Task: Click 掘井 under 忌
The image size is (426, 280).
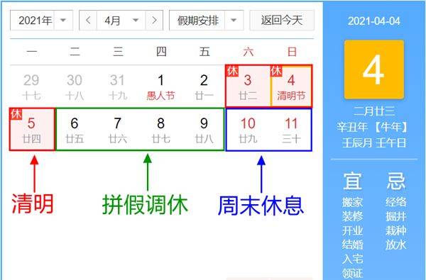Action: coord(396,216)
